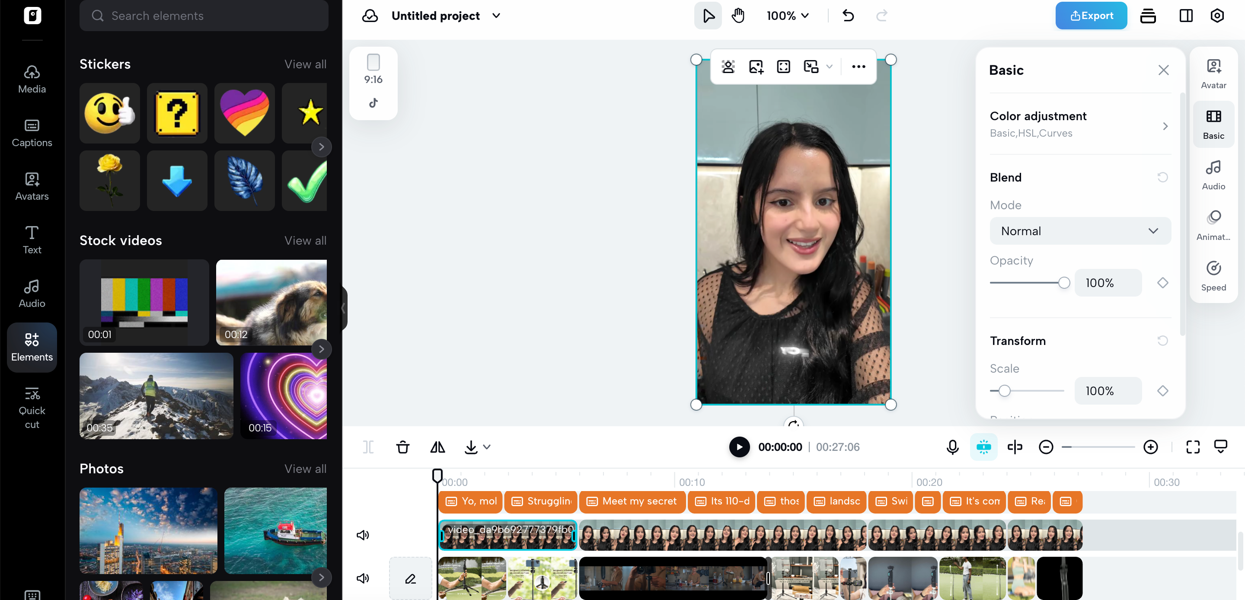This screenshot has height=600, width=1245.
Task: Switch to the Captions tab
Action: [32, 132]
